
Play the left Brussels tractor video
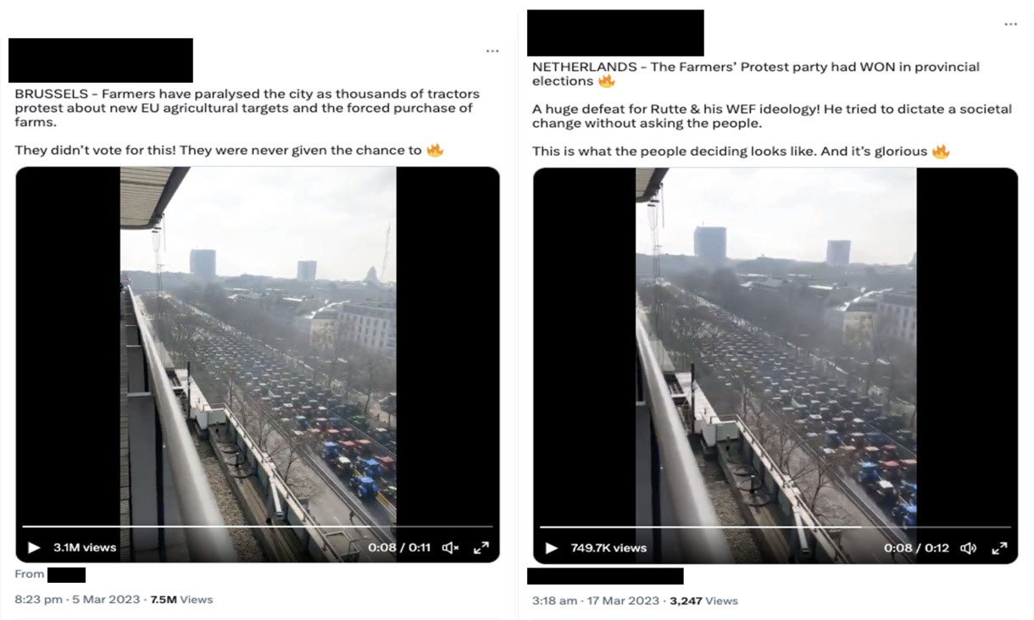tap(34, 547)
